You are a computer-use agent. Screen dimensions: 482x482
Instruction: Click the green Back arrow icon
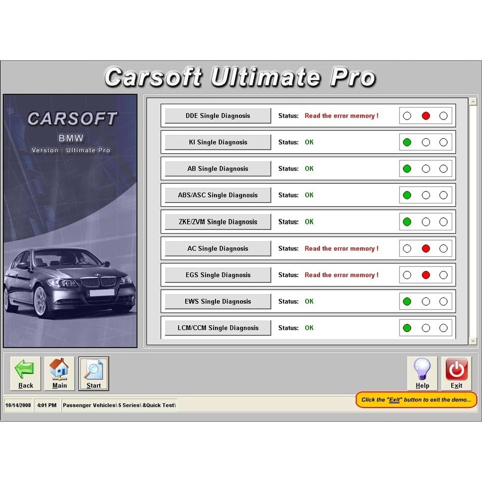coord(26,370)
